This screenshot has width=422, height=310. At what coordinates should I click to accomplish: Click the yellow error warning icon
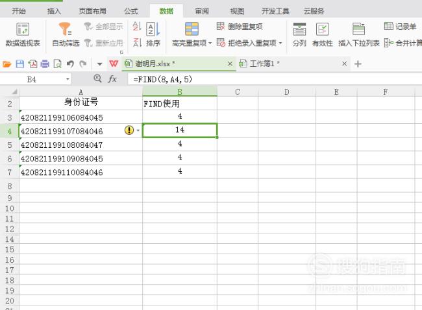tap(129, 130)
